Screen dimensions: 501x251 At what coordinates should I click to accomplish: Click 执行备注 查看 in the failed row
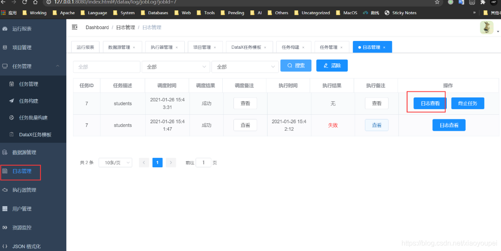click(377, 125)
